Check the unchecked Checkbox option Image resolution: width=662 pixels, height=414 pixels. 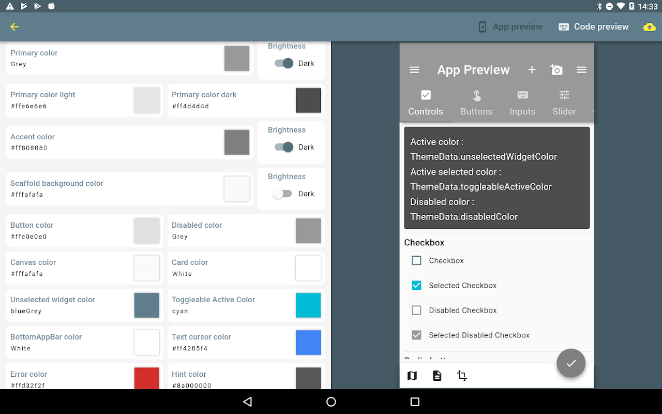(416, 260)
